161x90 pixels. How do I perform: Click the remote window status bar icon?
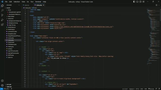[x=2, y=89]
